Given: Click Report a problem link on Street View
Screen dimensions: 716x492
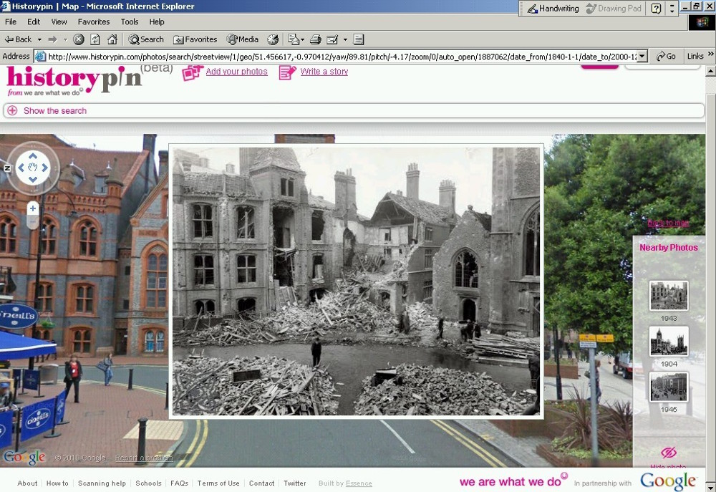Looking at the screenshot, I should [x=144, y=458].
